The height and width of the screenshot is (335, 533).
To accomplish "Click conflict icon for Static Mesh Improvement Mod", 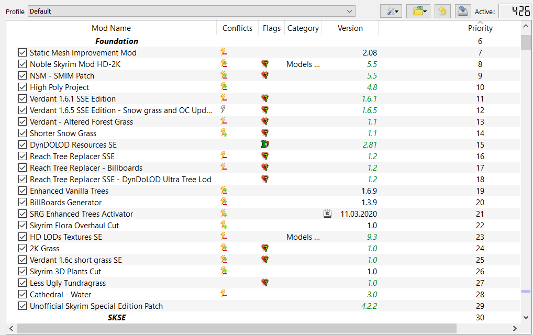I will pos(224,52).
